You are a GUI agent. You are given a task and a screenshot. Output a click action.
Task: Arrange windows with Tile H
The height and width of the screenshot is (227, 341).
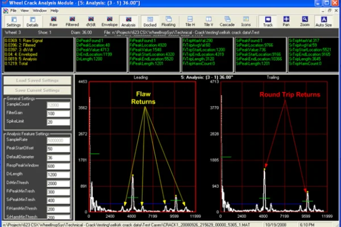[190, 22]
